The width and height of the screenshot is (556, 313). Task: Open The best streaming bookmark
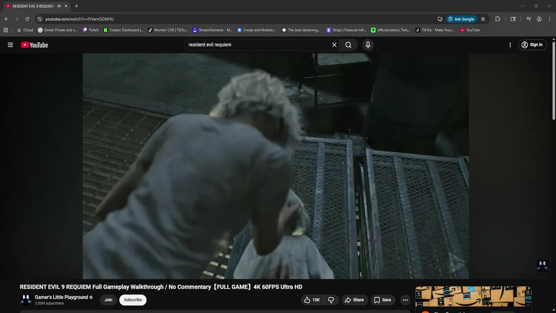pos(301,30)
